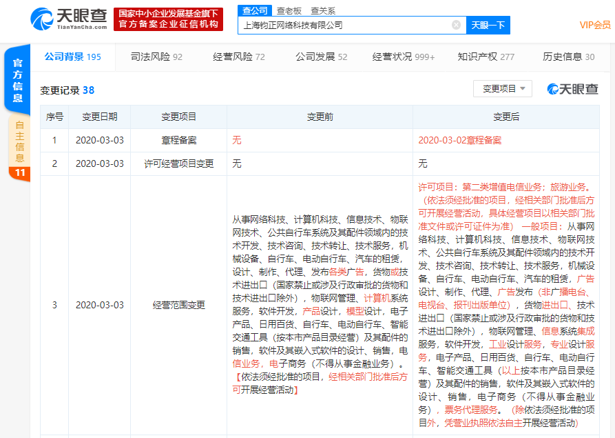This screenshot has height=438, width=615.
Task: Select the 查公司 search tab
Action: pyautogui.click(x=255, y=10)
